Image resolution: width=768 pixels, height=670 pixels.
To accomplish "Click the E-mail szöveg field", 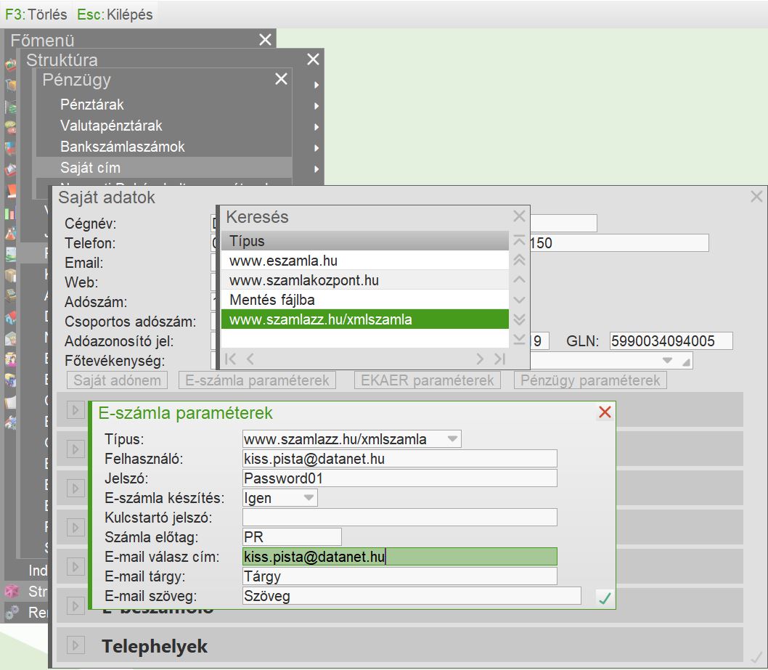I will click(x=412, y=595).
